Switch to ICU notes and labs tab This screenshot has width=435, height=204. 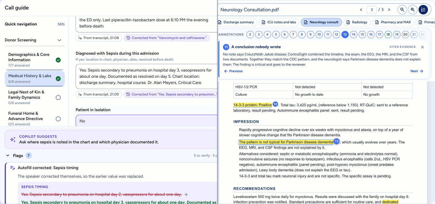[x=279, y=22]
